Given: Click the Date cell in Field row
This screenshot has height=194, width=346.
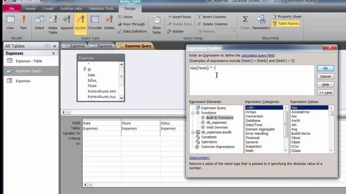Looking at the screenshot, I should [102, 123].
